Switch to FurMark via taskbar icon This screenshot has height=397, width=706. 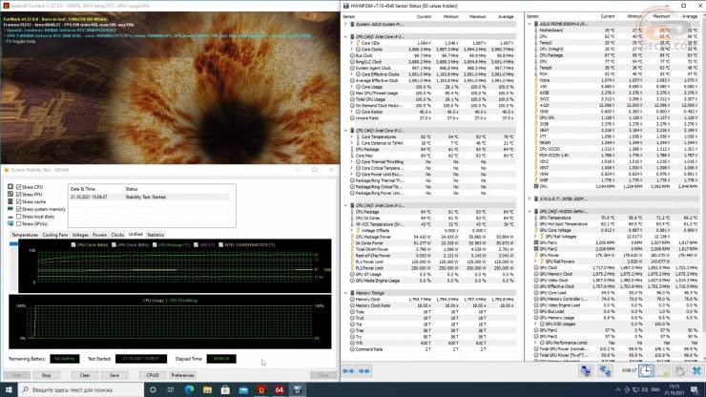261,389
